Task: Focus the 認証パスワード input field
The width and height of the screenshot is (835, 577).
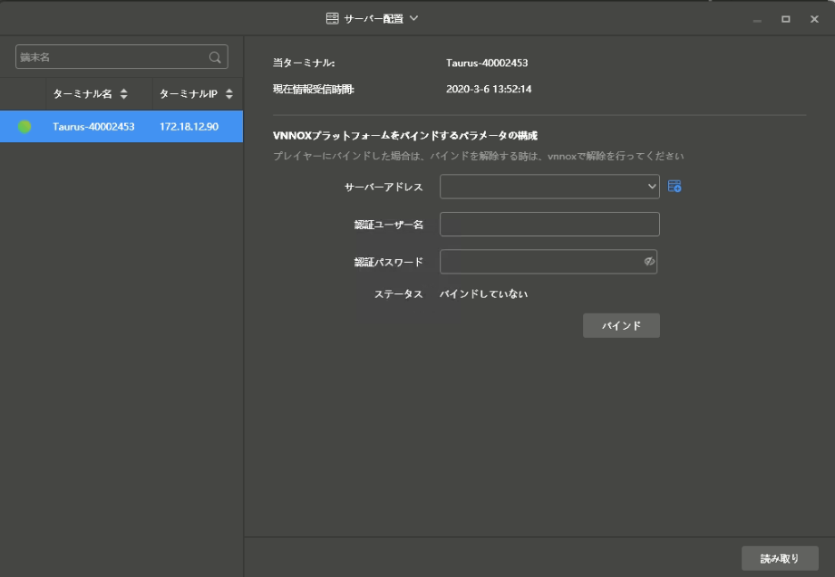Action: [539, 262]
